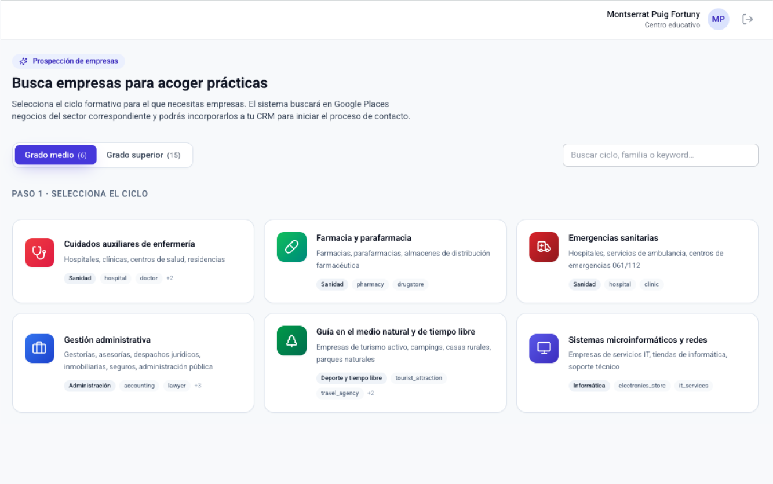The image size is (773, 484).
Task: Click the Informática tag
Action: [589, 386]
